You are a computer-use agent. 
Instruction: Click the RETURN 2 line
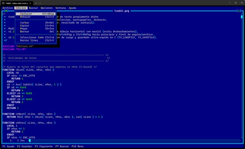[17, 102]
